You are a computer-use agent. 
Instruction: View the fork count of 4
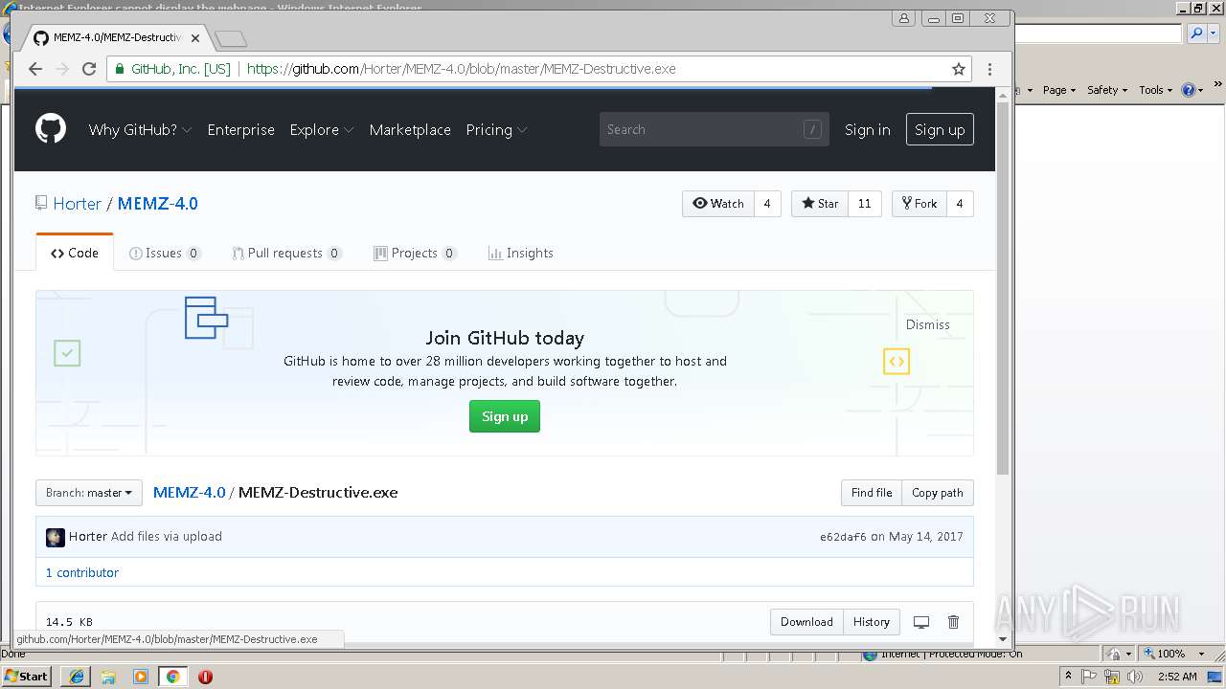pos(960,204)
